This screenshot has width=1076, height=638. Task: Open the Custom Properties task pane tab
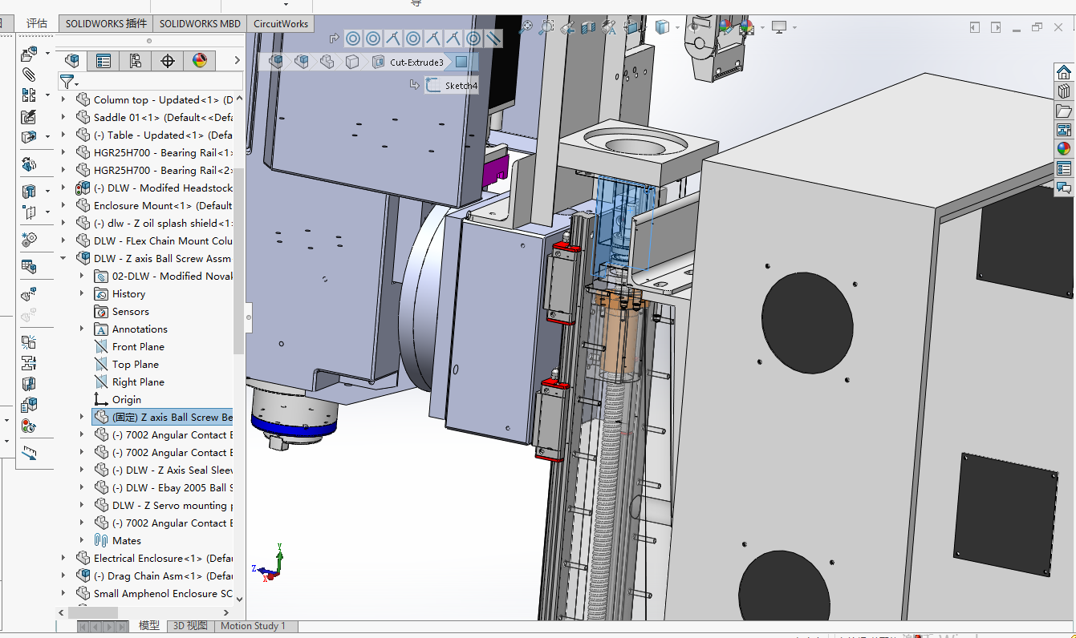[x=1064, y=168]
